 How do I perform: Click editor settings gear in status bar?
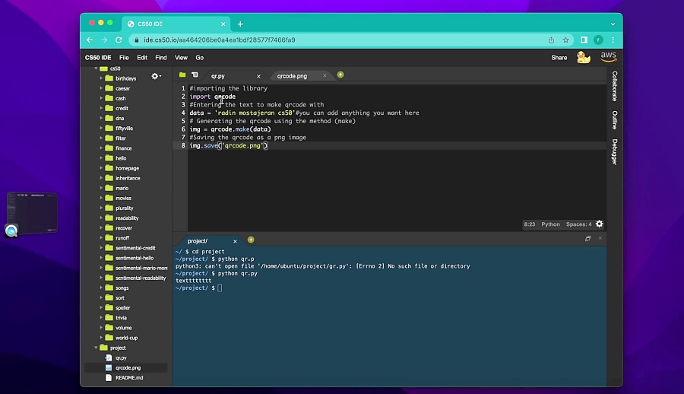[600, 224]
